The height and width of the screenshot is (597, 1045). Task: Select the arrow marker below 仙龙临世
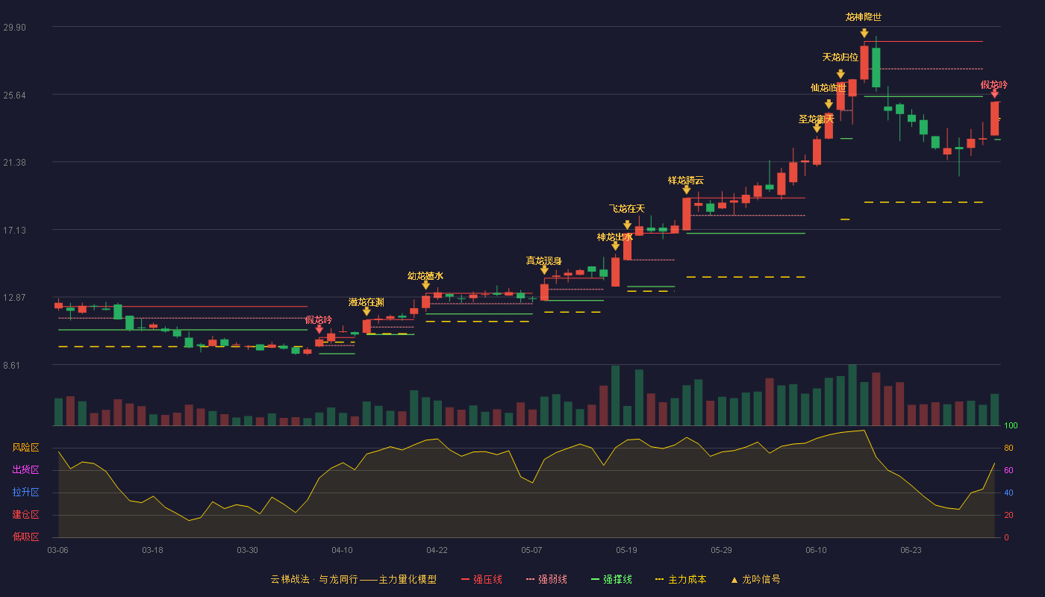829,104
